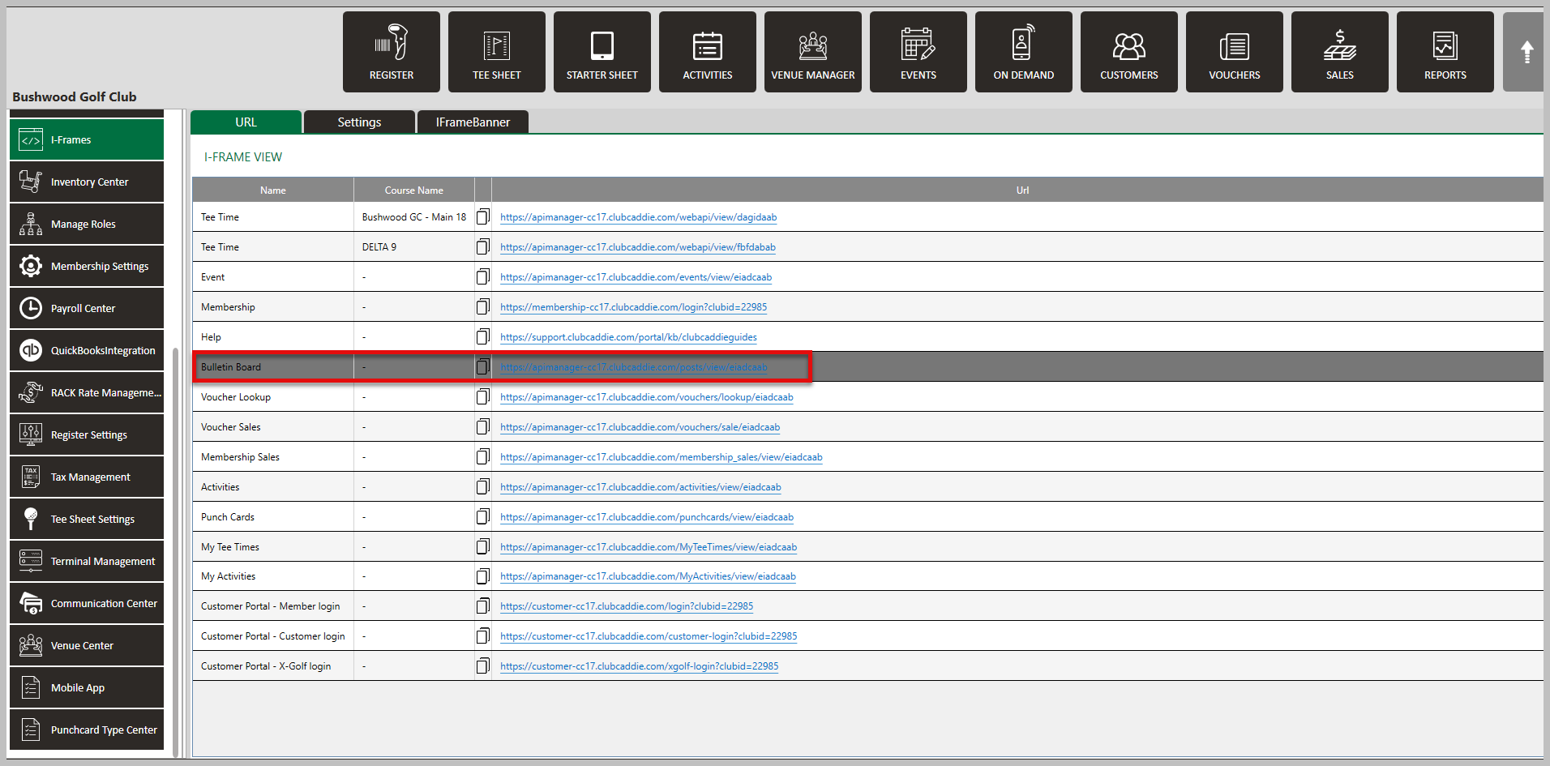
Task: Open the xgolf-login link
Action: click(x=639, y=666)
